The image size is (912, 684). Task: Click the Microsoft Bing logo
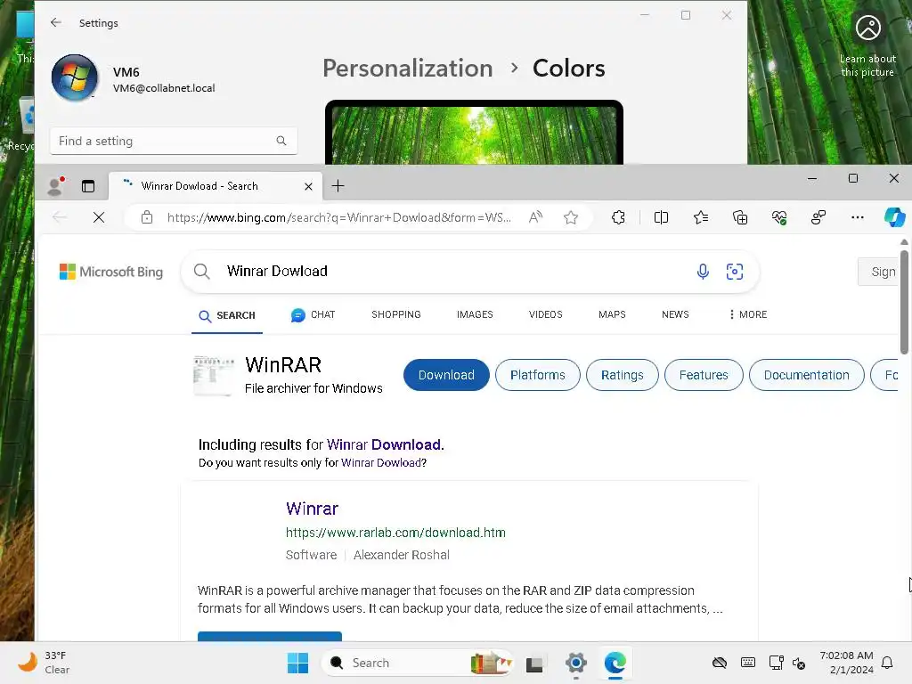tap(111, 272)
